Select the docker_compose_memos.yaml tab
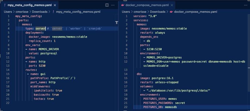Screen dimensions: 250x111 (x=147, y=5)
